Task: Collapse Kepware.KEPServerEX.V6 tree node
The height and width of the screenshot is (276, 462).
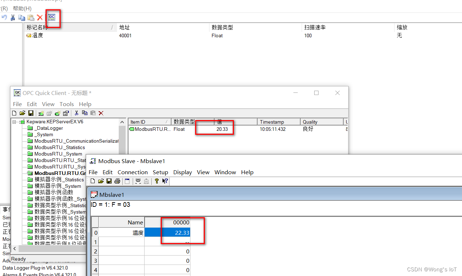Action: (x=15, y=122)
